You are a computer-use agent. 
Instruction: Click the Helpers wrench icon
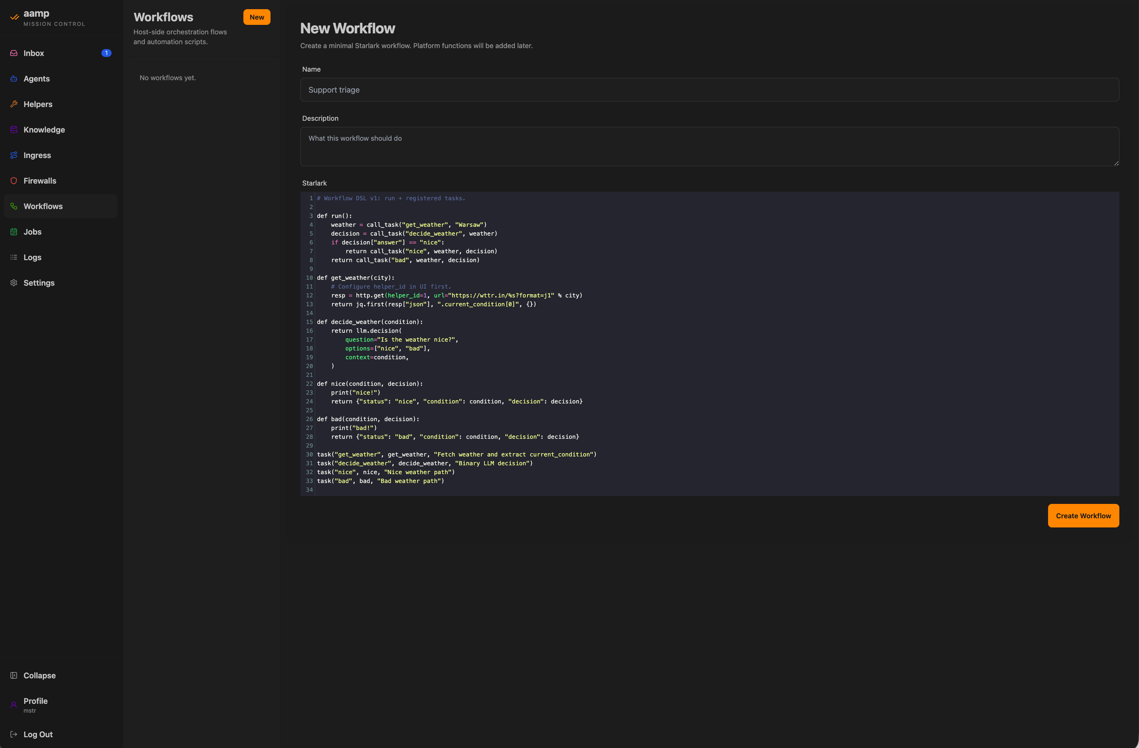tap(14, 104)
